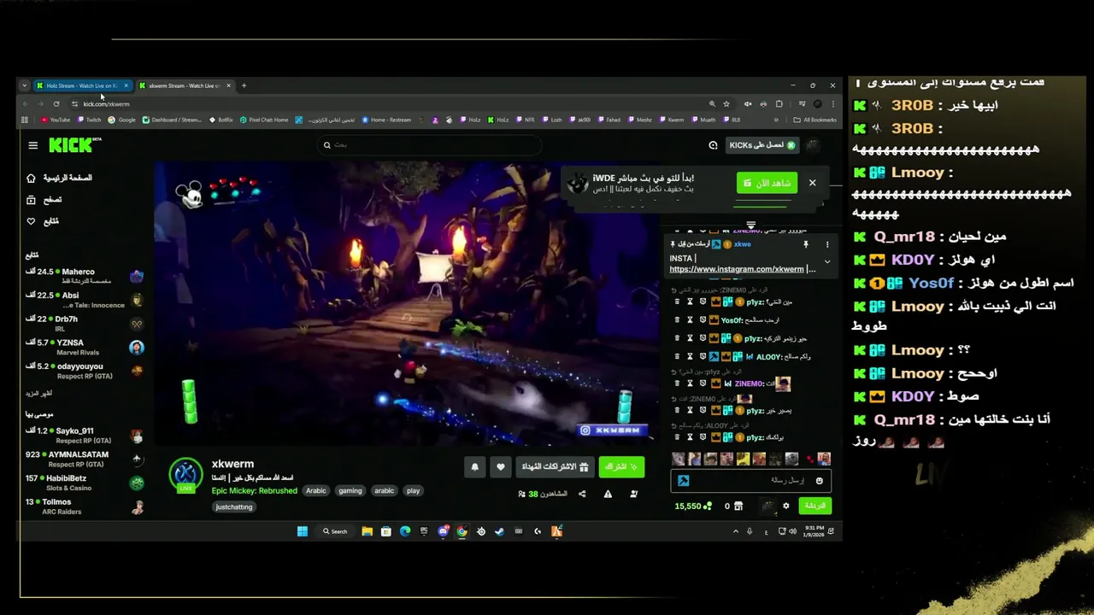1094x615 pixels.
Task: Open the emoji picker in chat input
Action: pyautogui.click(x=820, y=481)
